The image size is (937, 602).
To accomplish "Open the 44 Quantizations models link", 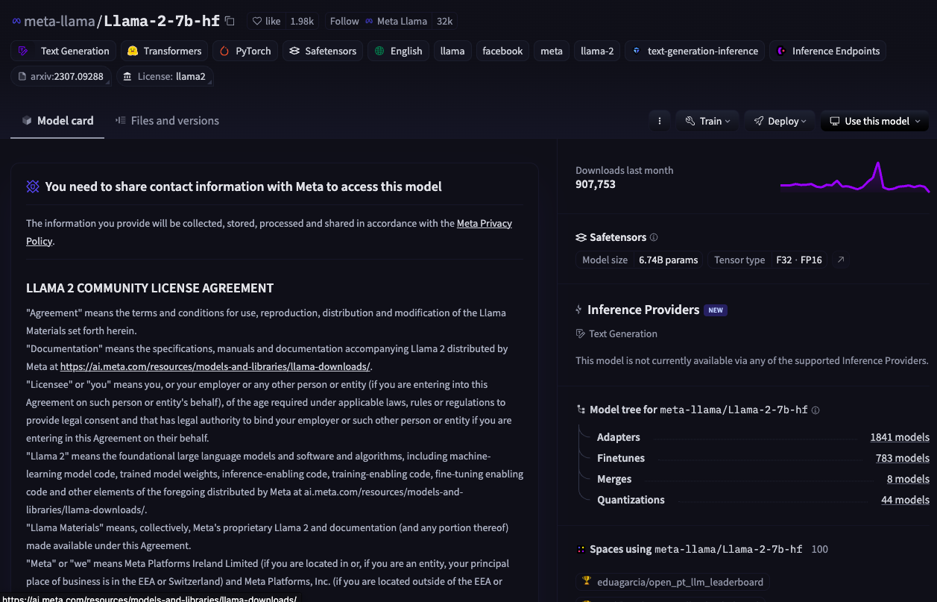I will pos(905,500).
